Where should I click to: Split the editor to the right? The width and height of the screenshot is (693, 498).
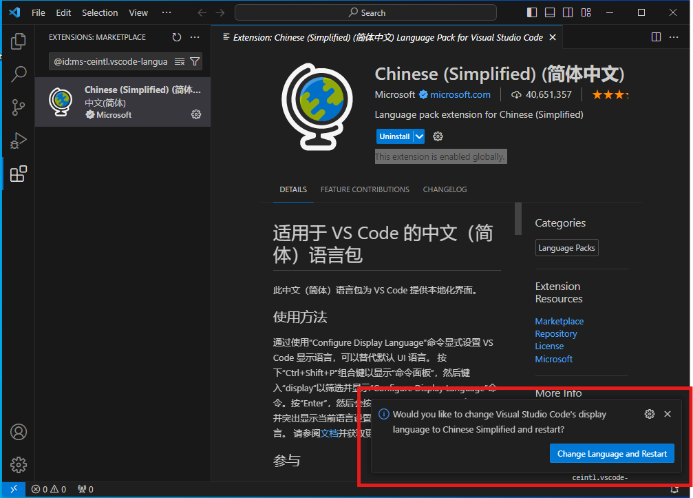click(x=656, y=37)
